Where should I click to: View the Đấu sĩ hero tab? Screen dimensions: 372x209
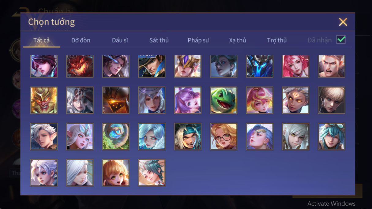pos(120,40)
